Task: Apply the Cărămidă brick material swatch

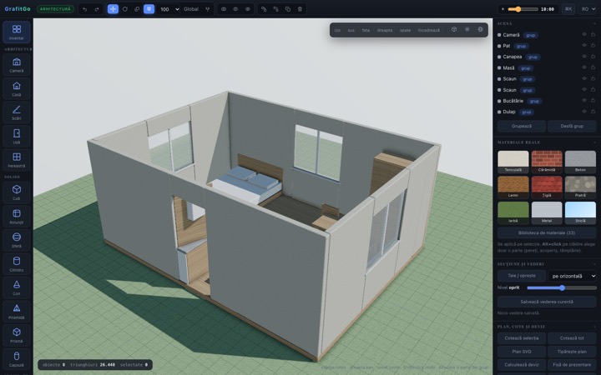Action: pyautogui.click(x=547, y=162)
